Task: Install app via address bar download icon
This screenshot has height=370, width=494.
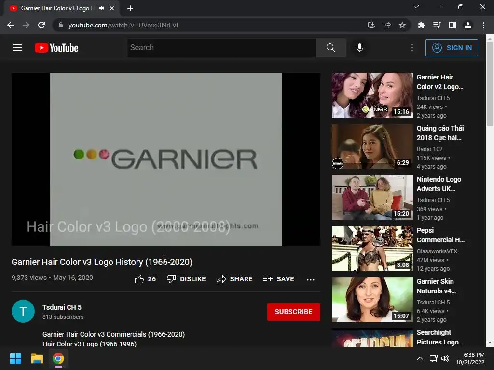Action: pyautogui.click(x=371, y=25)
